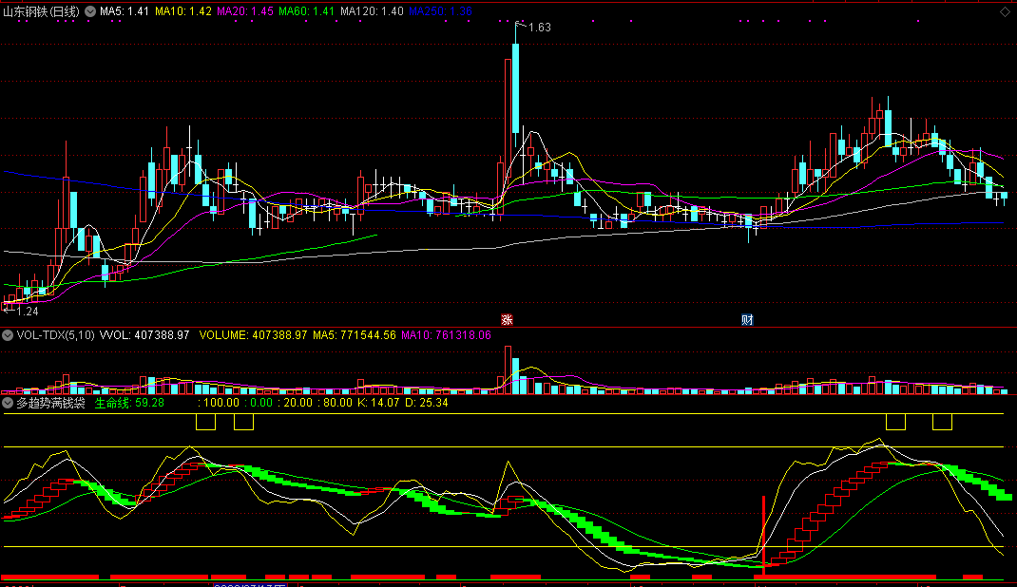
Task: Click the 1.63 high price label
Action: pos(540,28)
